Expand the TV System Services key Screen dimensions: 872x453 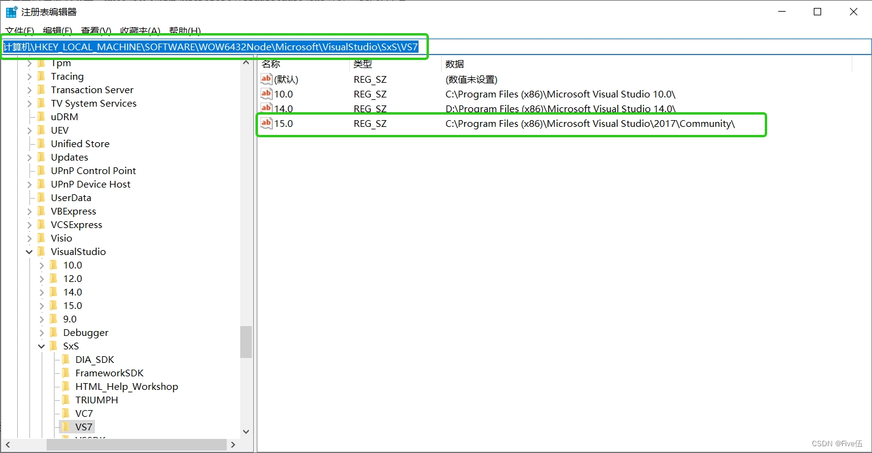29,104
